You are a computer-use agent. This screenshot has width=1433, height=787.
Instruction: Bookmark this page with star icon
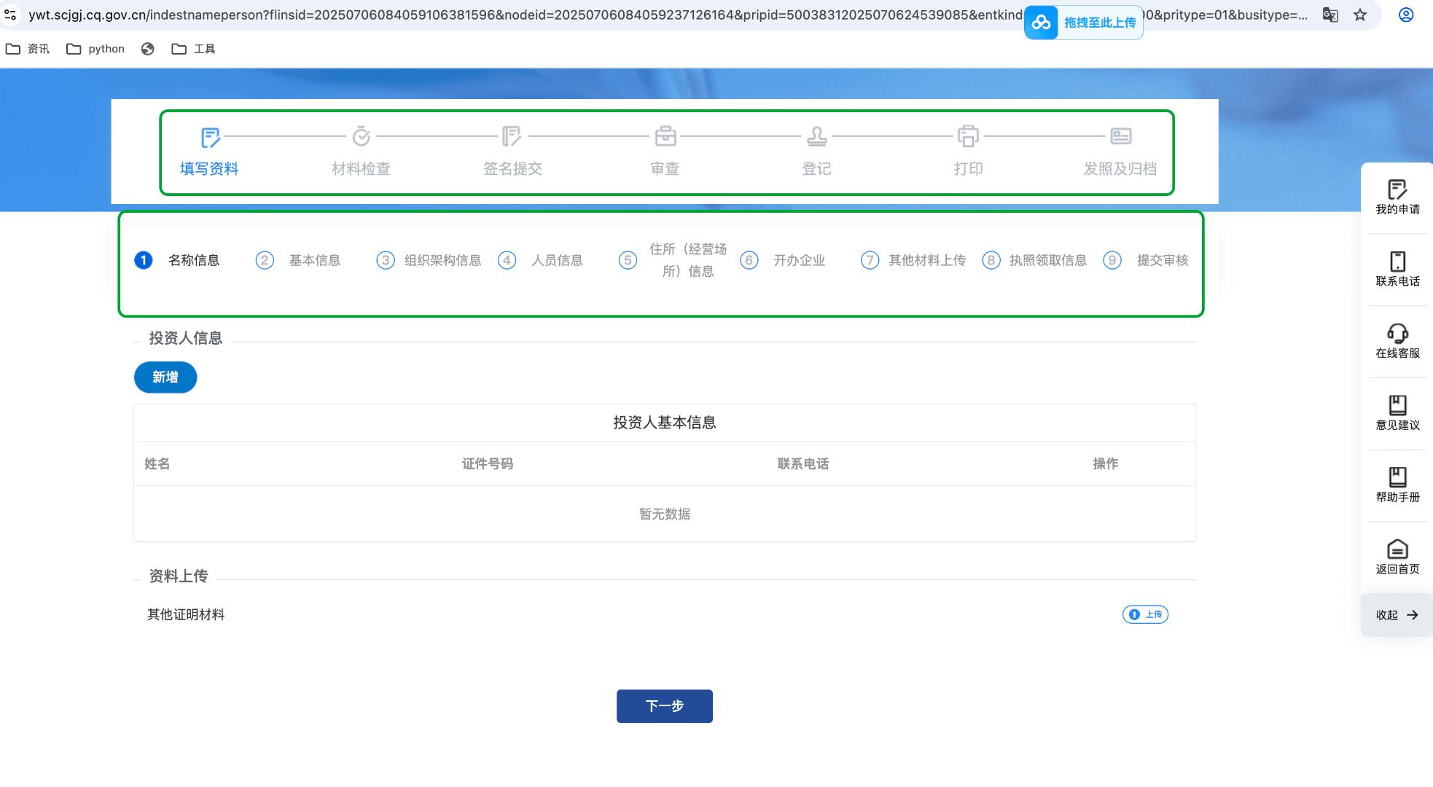click(x=1360, y=15)
